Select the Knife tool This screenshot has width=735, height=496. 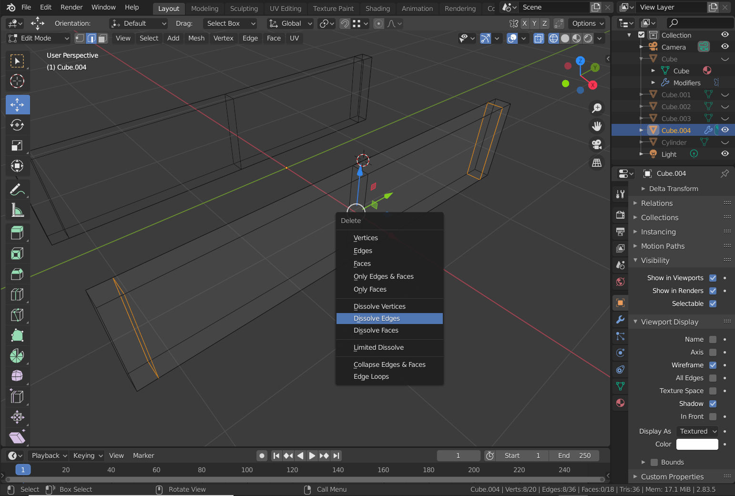(x=17, y=315)
